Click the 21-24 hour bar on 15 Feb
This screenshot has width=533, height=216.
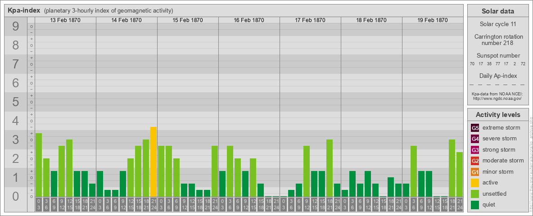coord(214,171)
